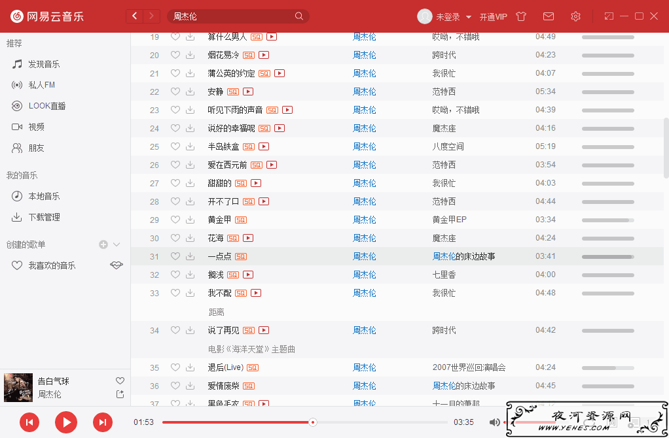669x438 pixels.
Task: Open settings gear icon
Action: pyautogui.click(x=575, y=16)
